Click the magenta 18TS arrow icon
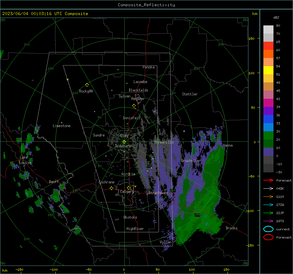Viewport: 293px width, 274px height. coord(268,221)
